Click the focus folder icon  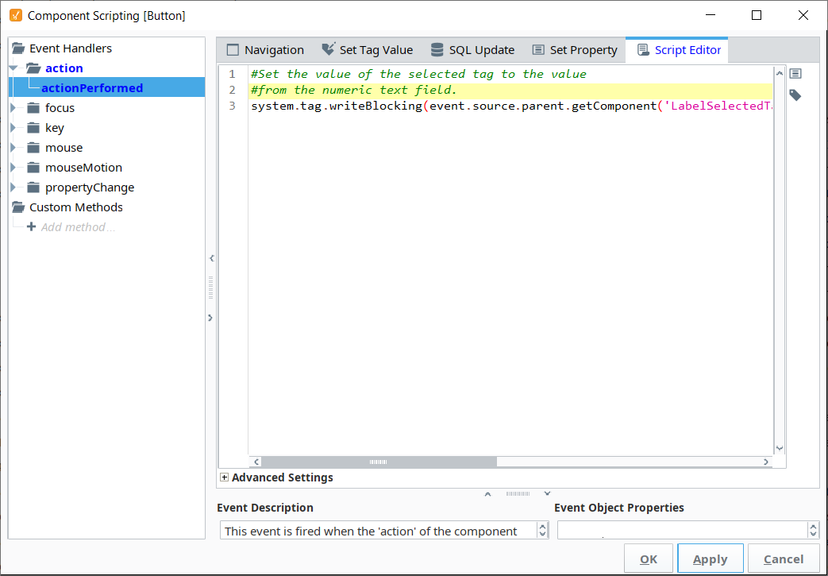33,108
